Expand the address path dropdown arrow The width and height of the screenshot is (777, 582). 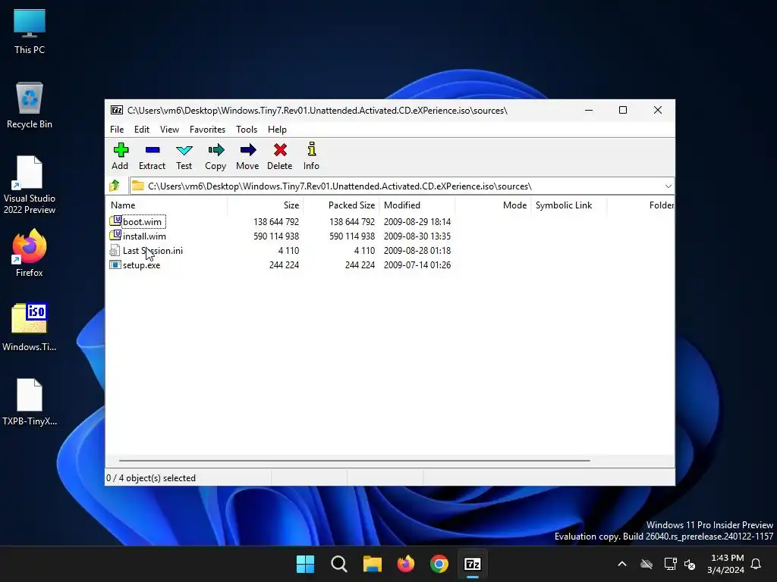668,186
